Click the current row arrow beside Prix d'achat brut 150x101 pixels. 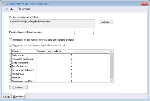(x=10, y=67)
